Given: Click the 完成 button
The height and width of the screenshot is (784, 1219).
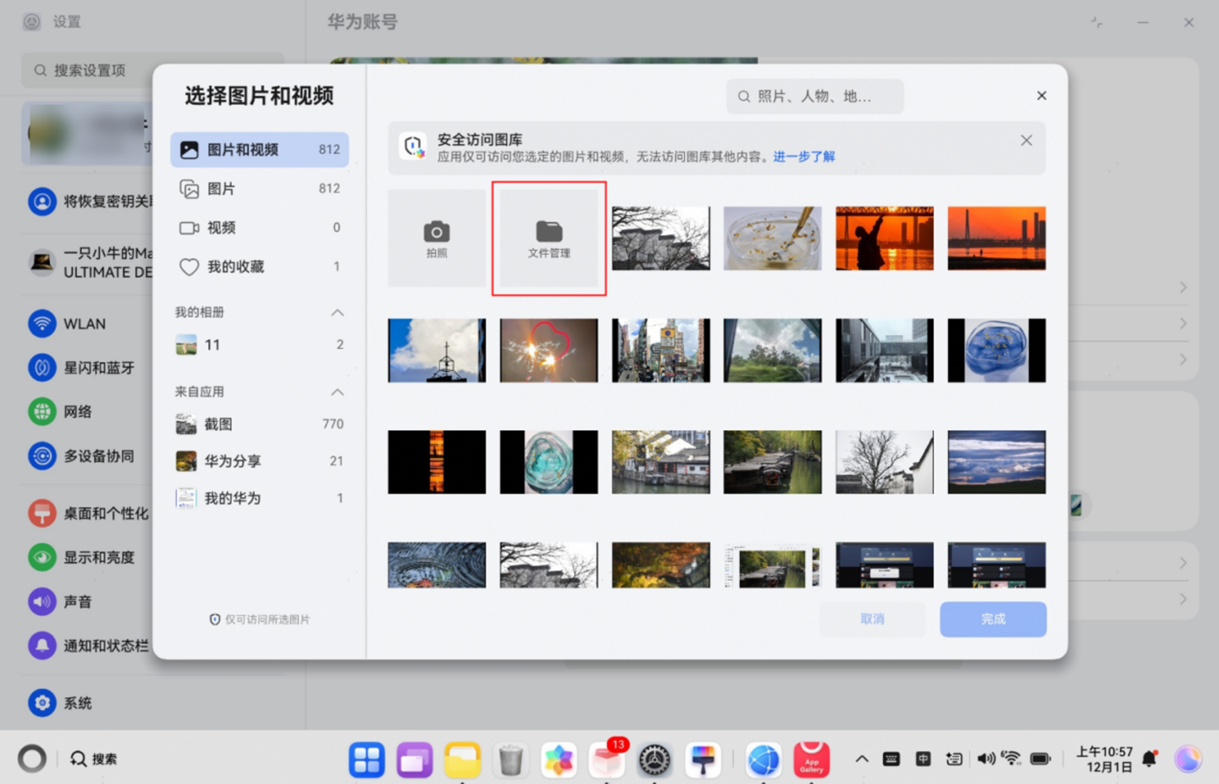Looking at the screenshot, I should click(992, 619).
